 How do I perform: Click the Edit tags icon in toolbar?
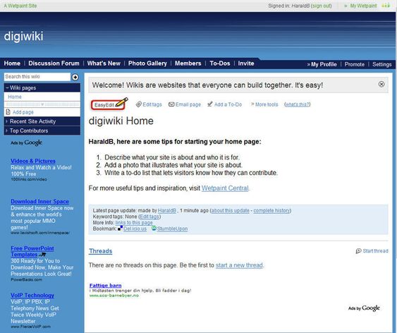pos(138,104)
